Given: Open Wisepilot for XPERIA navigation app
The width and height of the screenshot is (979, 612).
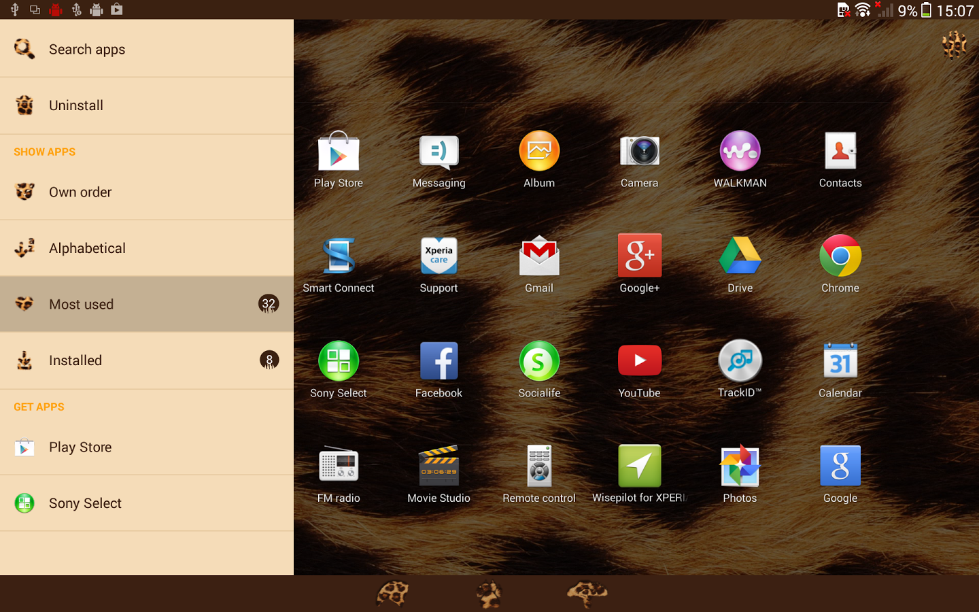Looking at the screenshot, I should (x=639, y=475).
